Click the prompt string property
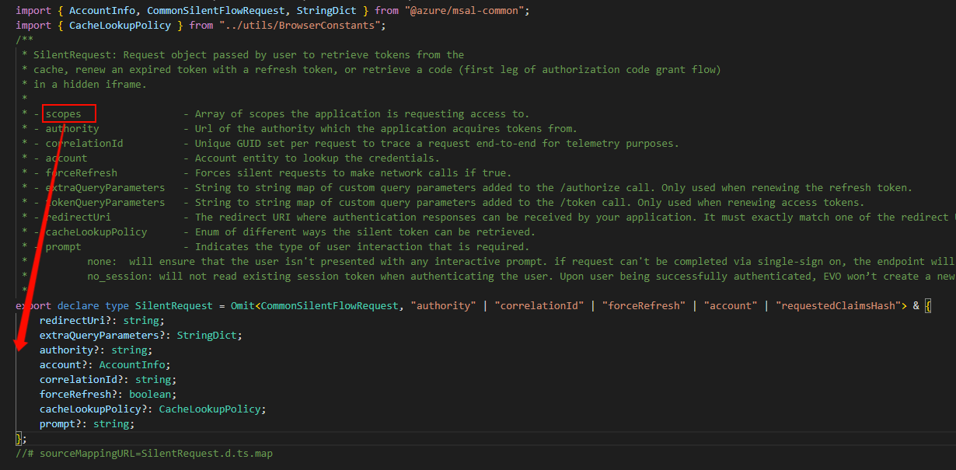 click(62, 423)
